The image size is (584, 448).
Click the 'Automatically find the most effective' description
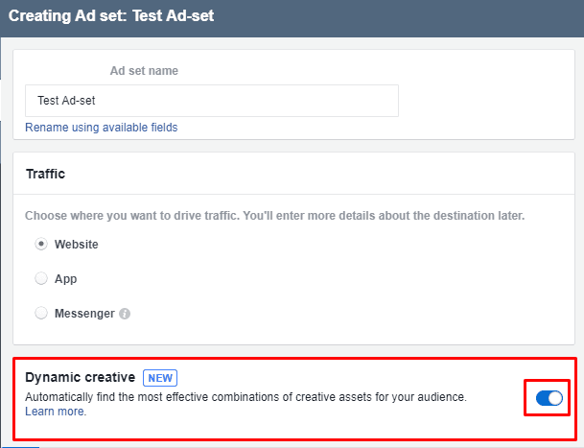coord(245,397)
